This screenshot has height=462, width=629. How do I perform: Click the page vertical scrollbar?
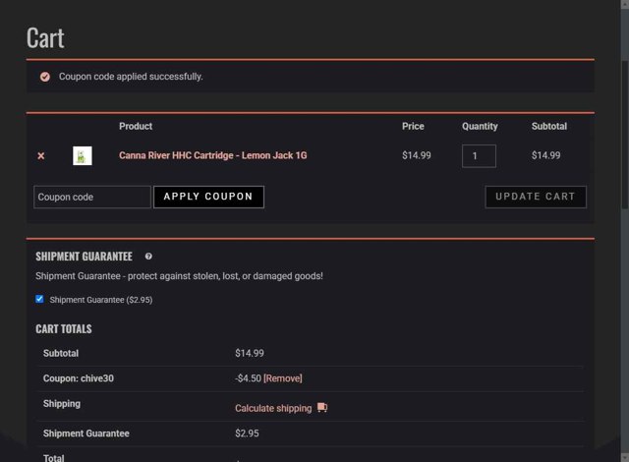tap(625, 135)
